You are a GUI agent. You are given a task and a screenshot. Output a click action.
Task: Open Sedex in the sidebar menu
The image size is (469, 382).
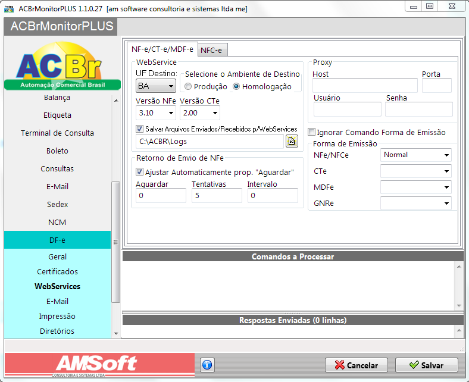[57, 204]
